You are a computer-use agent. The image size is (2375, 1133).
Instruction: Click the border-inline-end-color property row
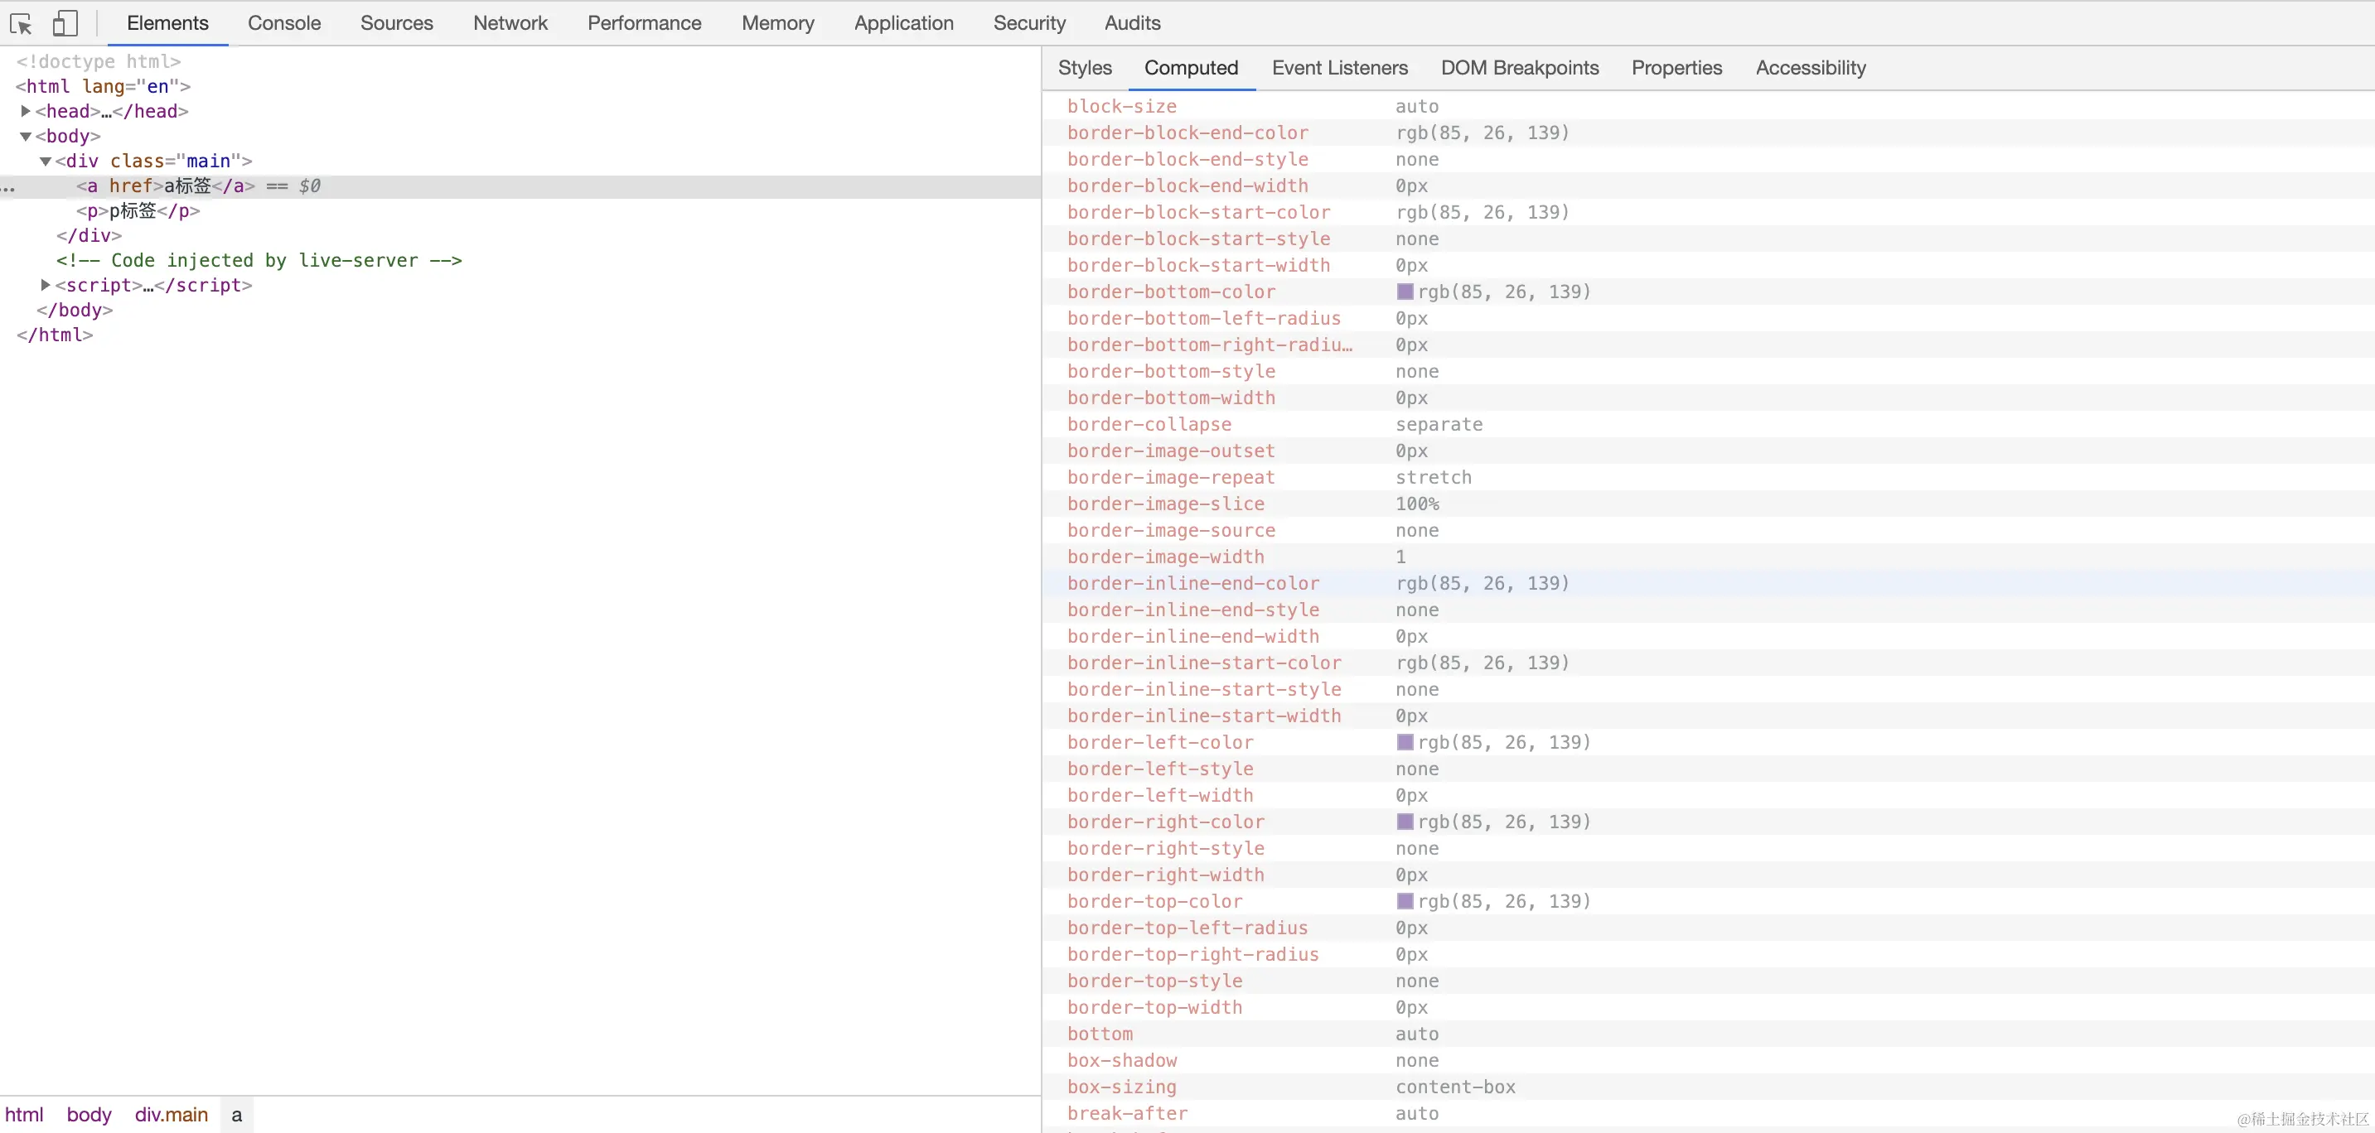[x=1192, y=584]
